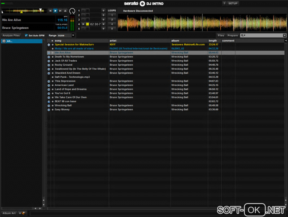Collapse column options arrow at header end
This screenshot has width=288, height=217.
coord(286,41)
